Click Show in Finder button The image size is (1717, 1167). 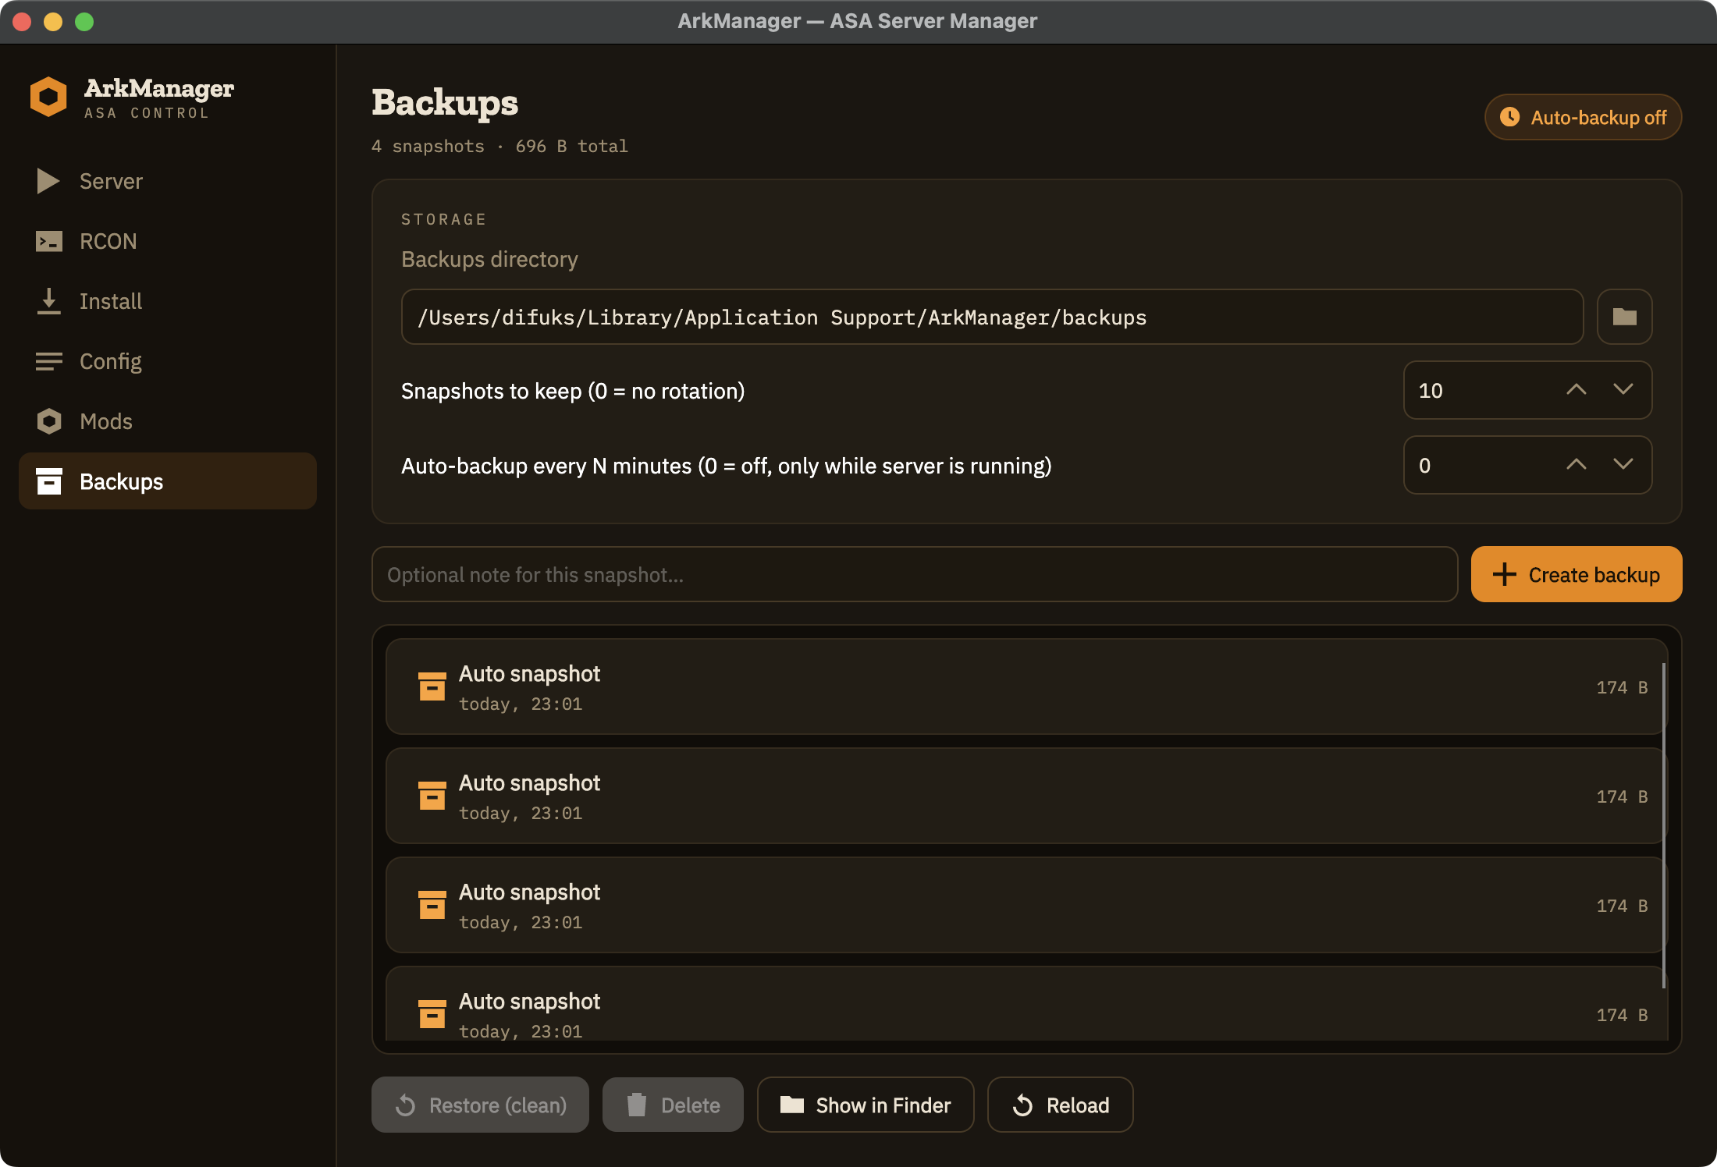coord(866,1105)
